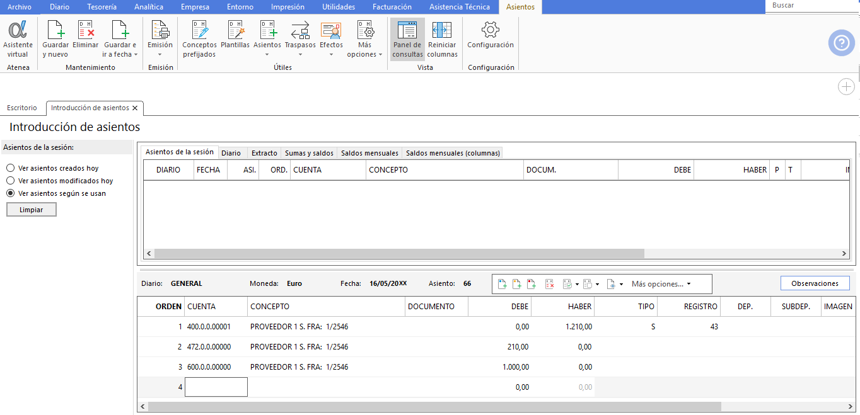Click the REGISTRO value 43
This screenshot has height=415, width=860.
click(x=713, y=327)
